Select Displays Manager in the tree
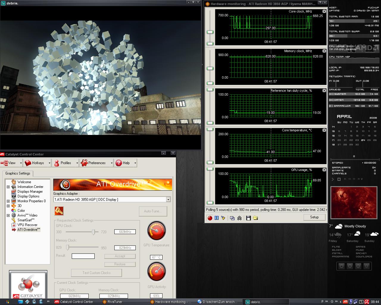 30,192
